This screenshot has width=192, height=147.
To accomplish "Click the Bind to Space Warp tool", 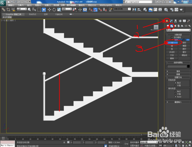I will point(13,10).
